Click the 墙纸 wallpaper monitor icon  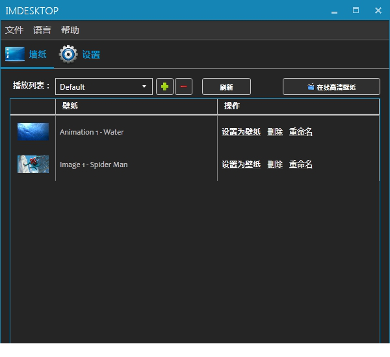click(15, 54)
